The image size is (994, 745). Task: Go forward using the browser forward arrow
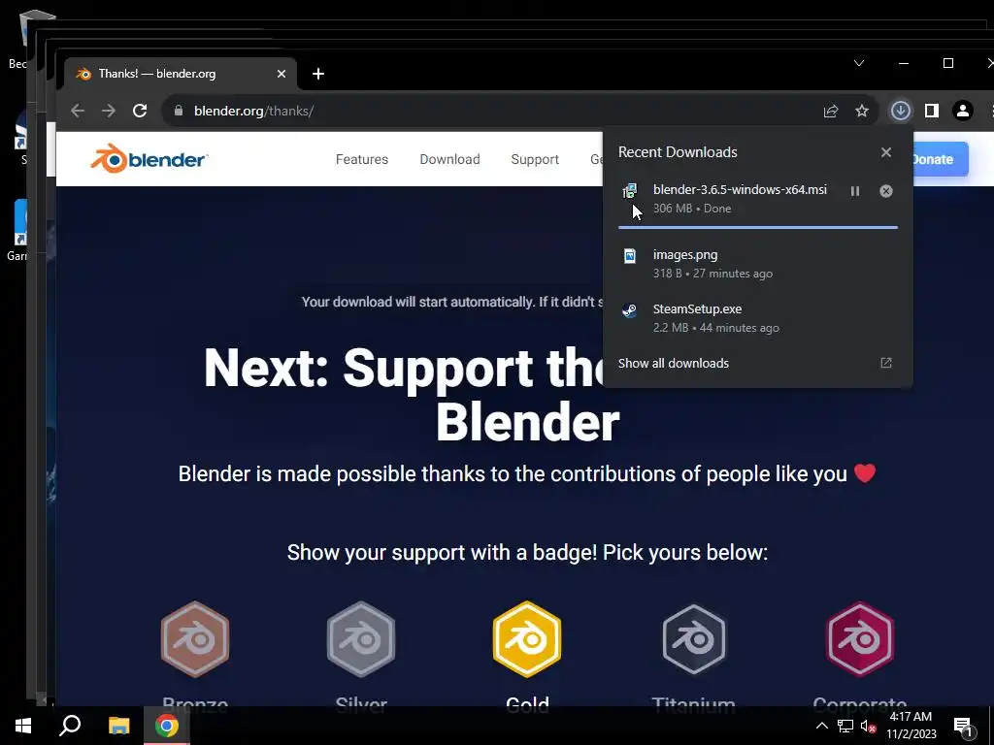pos(109,111)
